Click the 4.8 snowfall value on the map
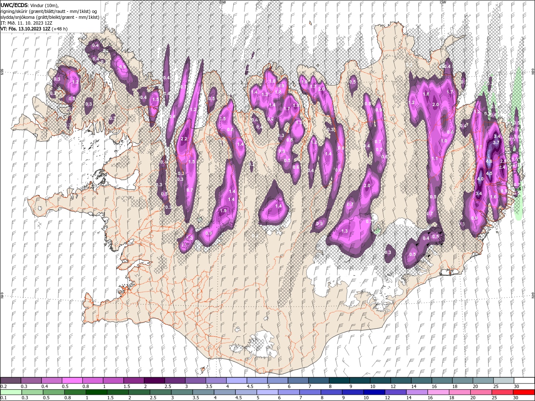Screen dimensions: 535x401 point(489,161)
